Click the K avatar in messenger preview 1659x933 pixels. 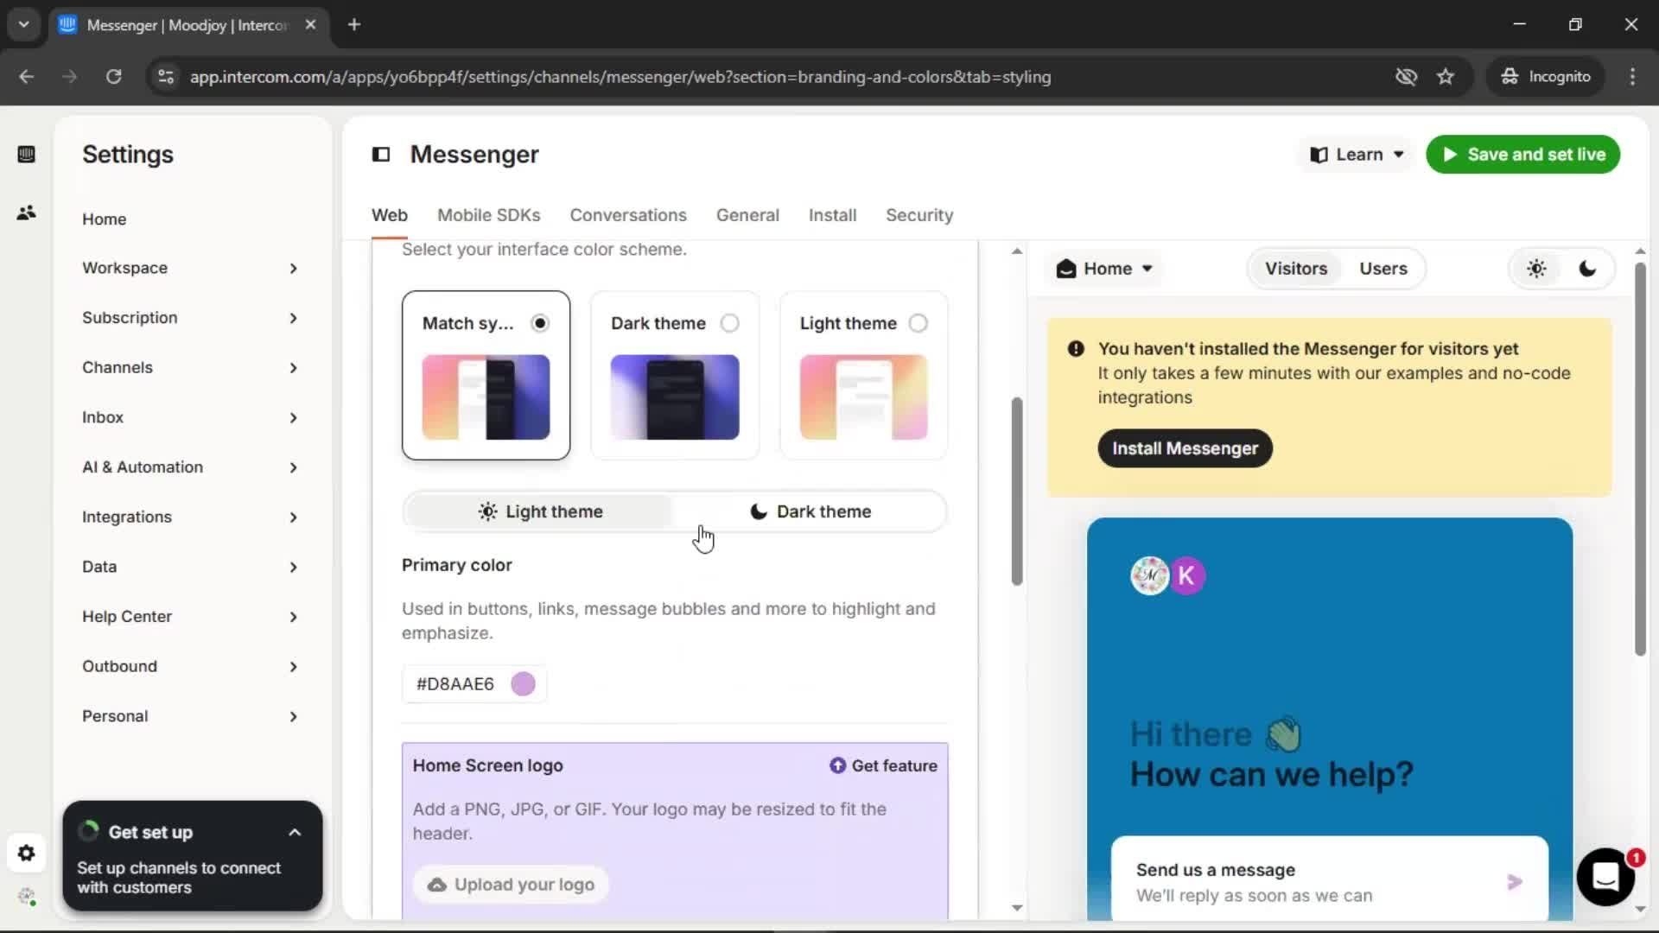(x=1187, y=575)
